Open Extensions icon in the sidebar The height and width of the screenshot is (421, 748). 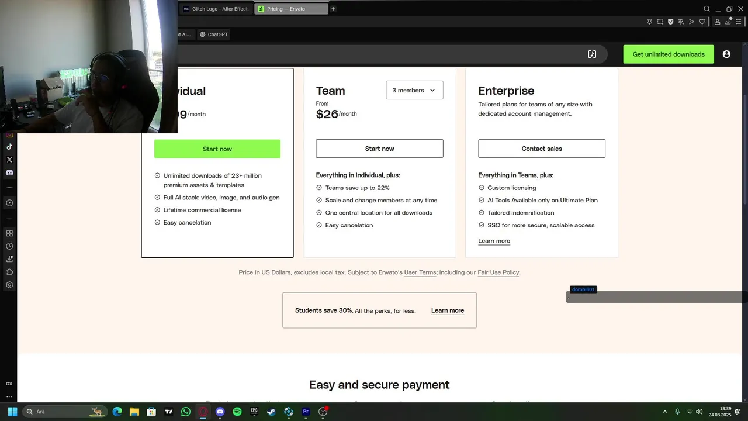pos(9,272)
